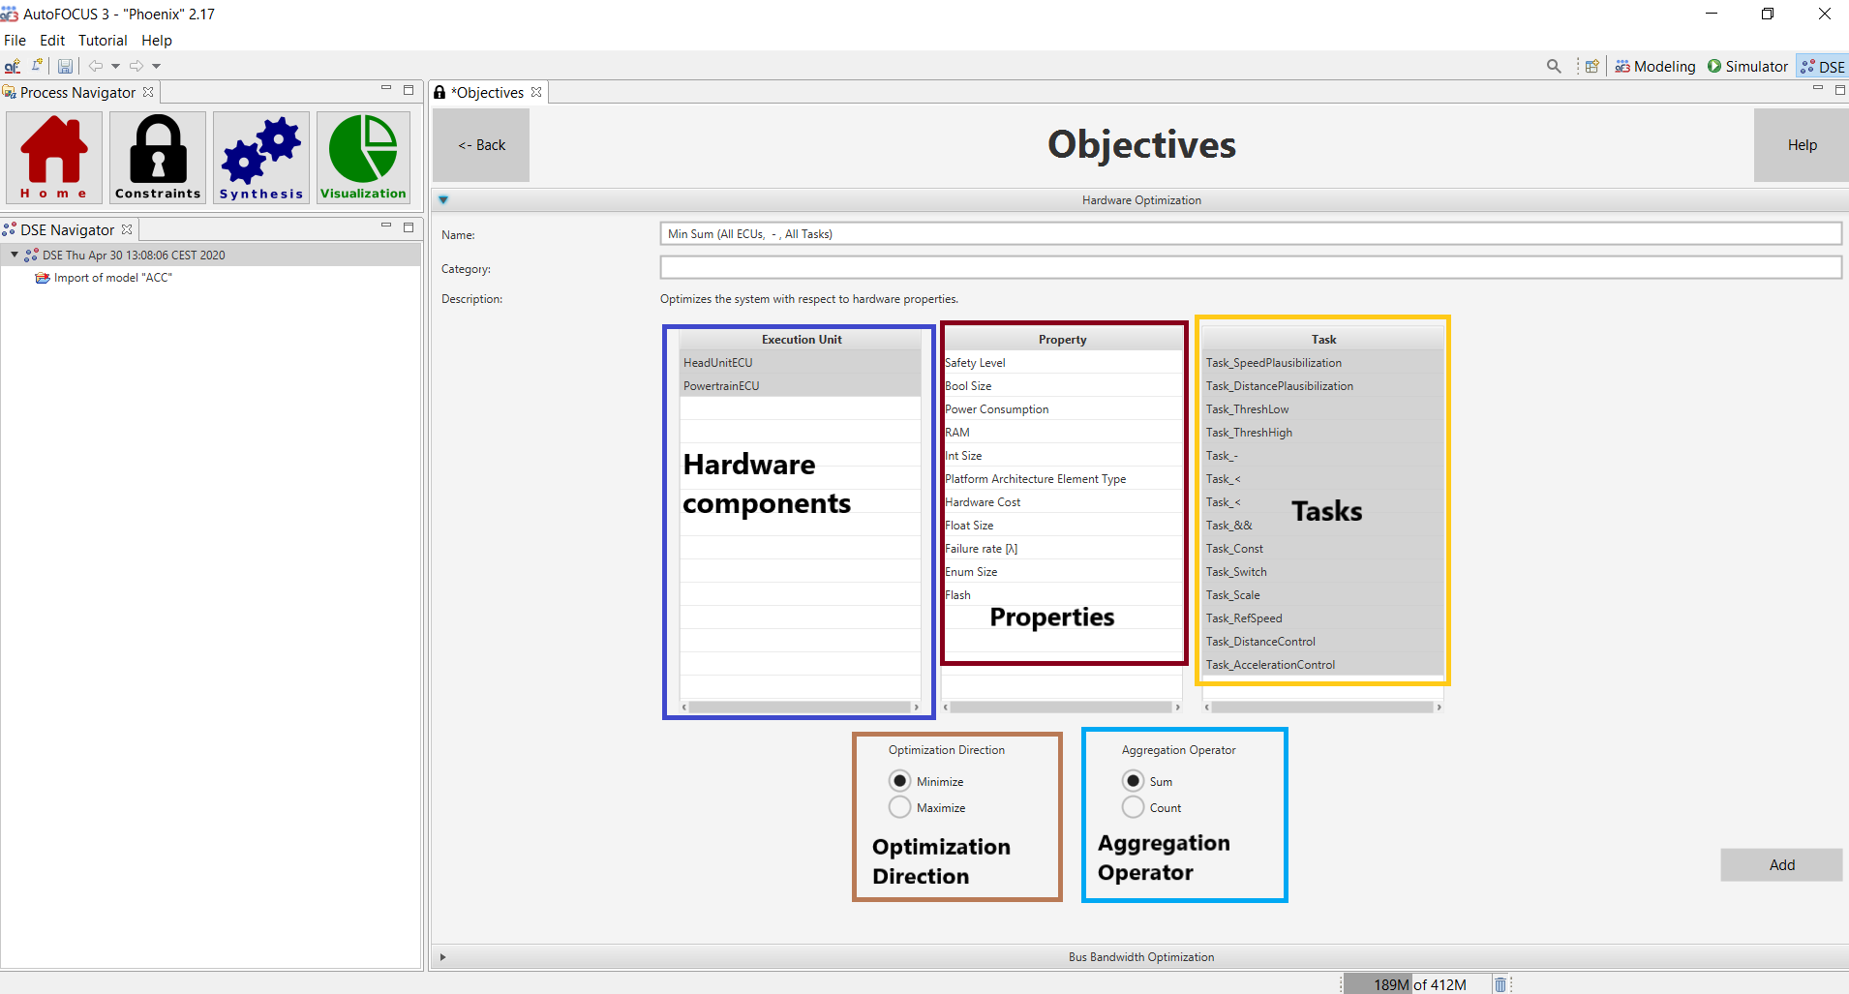The height and width of the screenshot is (994, 1849).
Task: Close the Process Navigator view
Action: point(148,92)
